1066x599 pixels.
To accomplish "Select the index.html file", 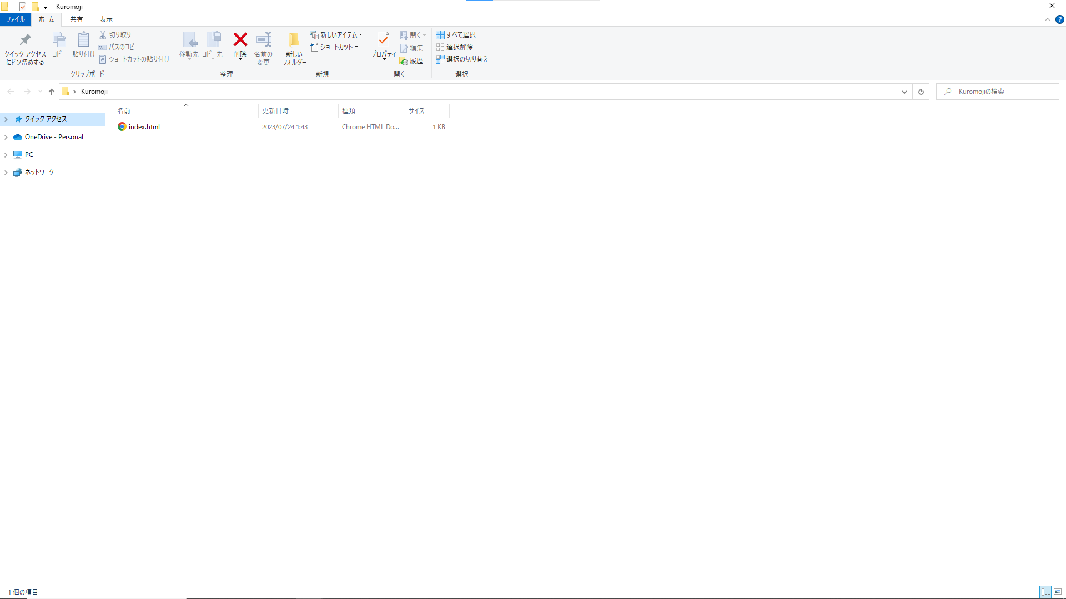I will coord(144,127).
